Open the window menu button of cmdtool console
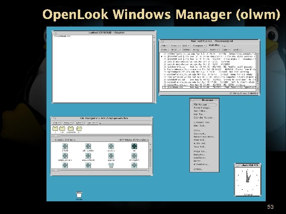 [x=56, y=33]
